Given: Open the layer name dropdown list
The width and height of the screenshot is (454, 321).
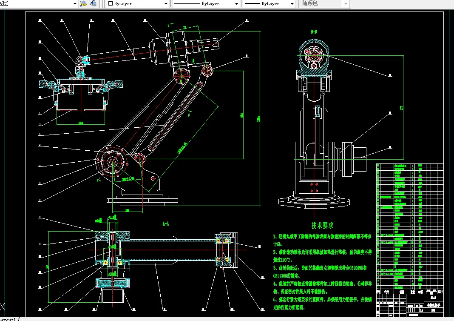Looking at the screenshot, I should click(x=75, y=4).
